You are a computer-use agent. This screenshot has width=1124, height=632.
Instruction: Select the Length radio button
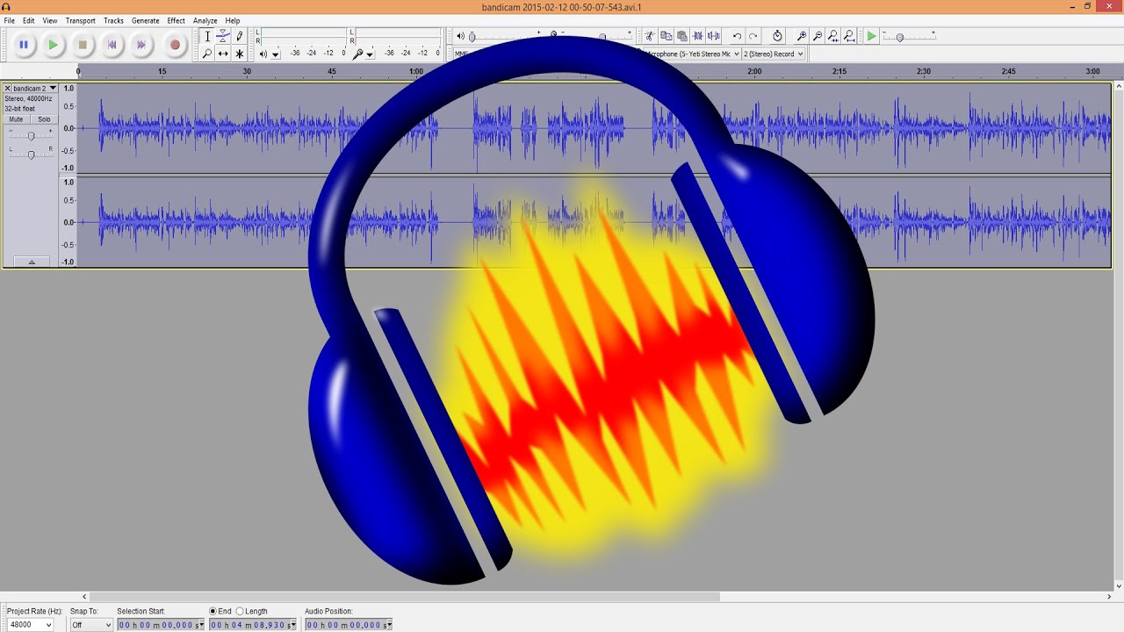(x=240, y=611)
